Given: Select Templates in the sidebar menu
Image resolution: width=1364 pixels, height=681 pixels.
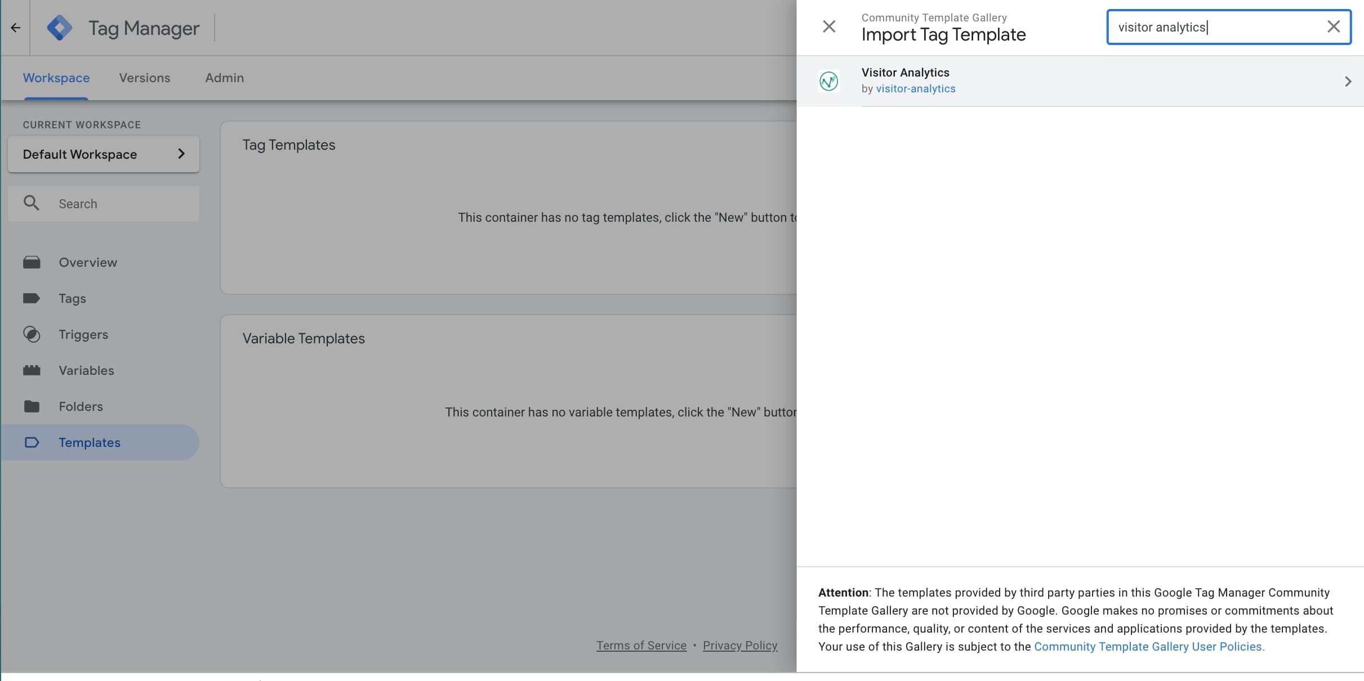Looking at the screenshot, I should click(x=89, y=442).
